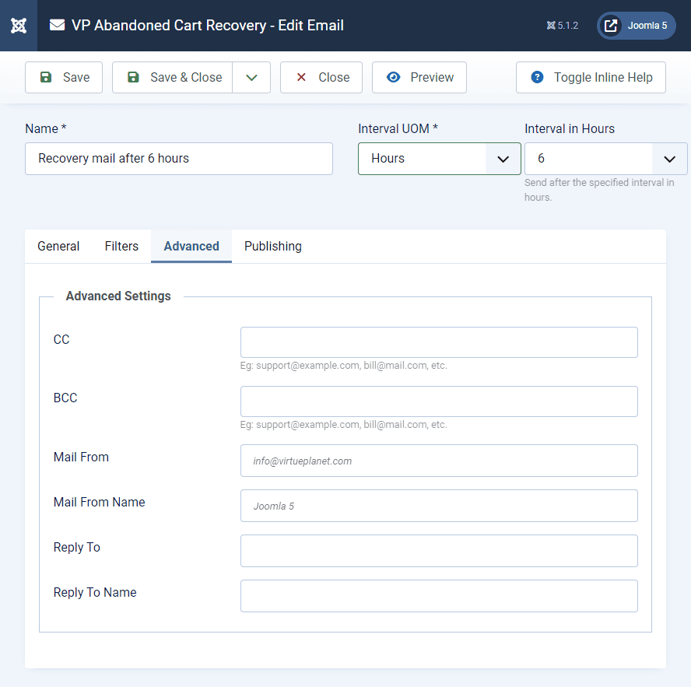691x687 pixels.
Task: Focus the Mail From Name field
Action: [439, 506]
